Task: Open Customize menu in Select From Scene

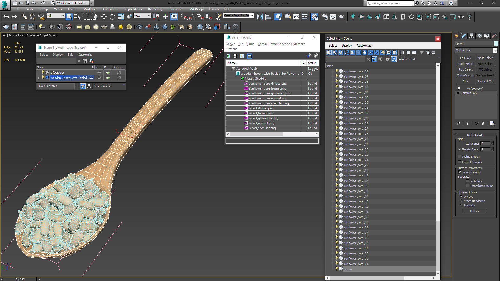Action: (364, 46)
